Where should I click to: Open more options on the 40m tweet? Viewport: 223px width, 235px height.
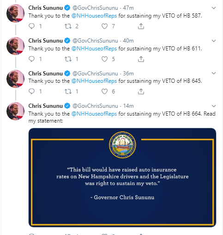[x=214, y=41]
